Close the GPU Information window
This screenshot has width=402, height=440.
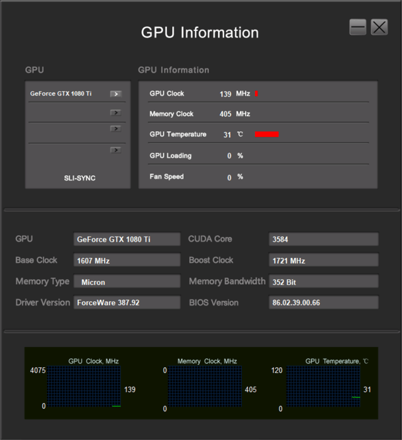(379, 27)
